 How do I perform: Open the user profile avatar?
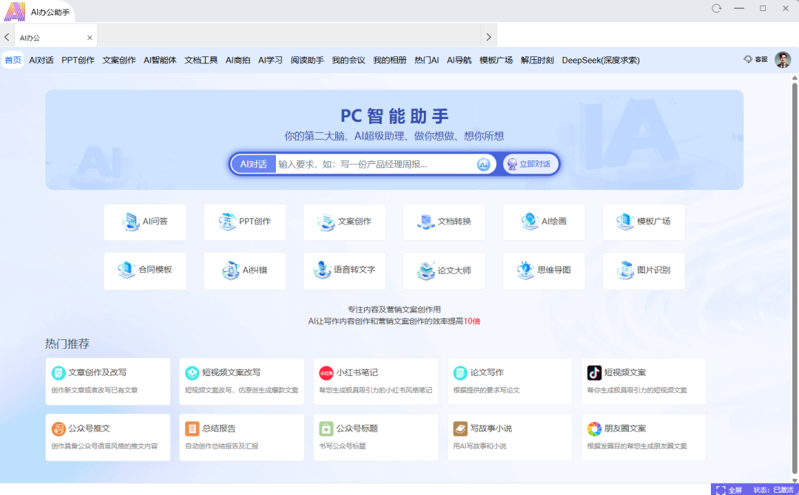coord(783,60)
